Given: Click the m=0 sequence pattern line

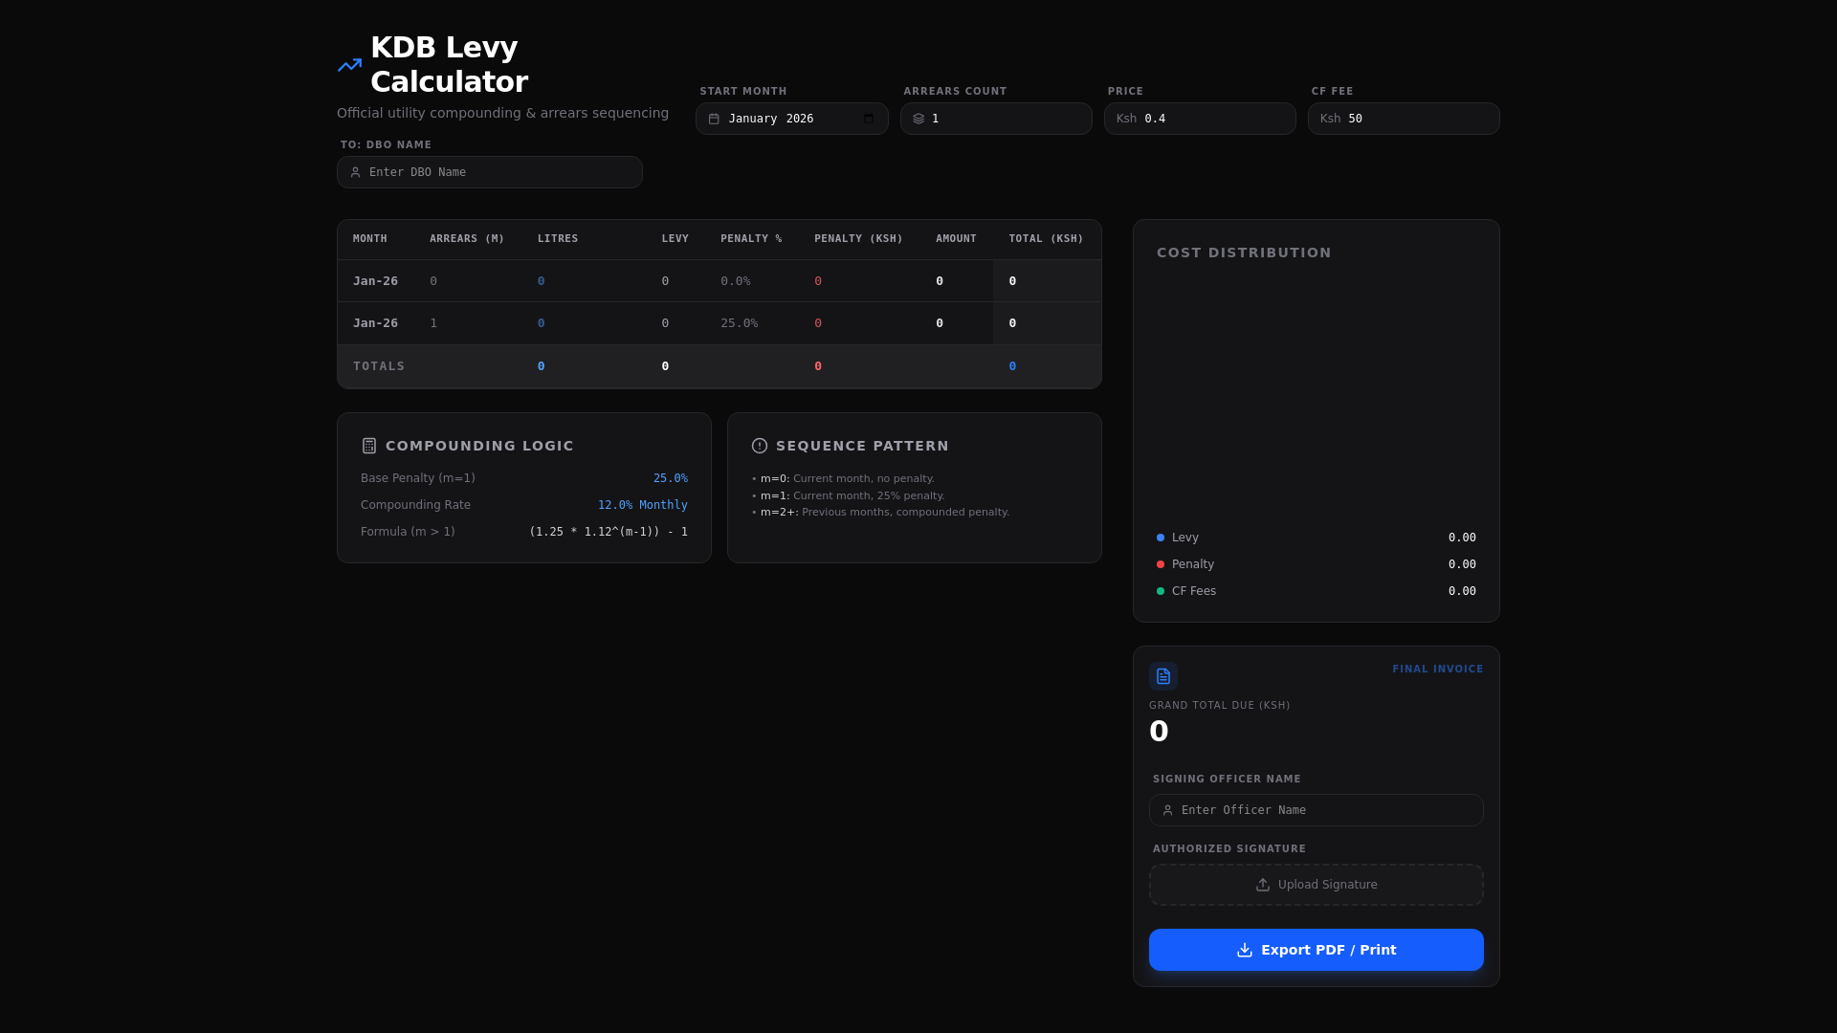Looking at the screenshot, I should (843, 479).
